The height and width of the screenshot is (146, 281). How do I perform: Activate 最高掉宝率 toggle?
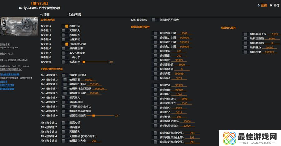click(63, 48)
